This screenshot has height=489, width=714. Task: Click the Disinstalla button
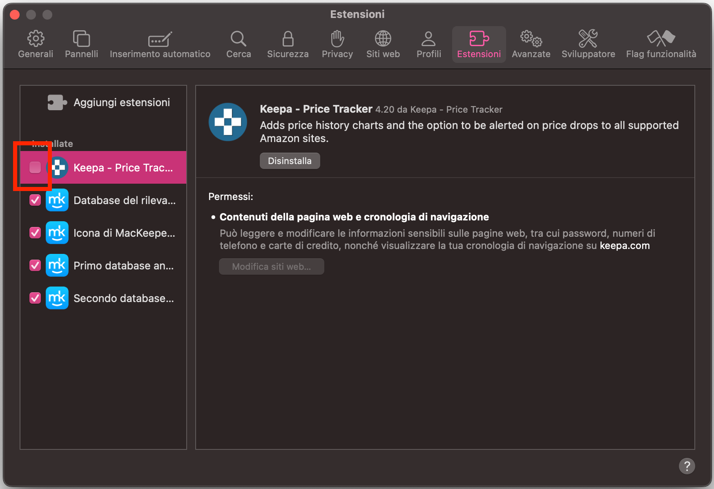[x=290, y=161]
